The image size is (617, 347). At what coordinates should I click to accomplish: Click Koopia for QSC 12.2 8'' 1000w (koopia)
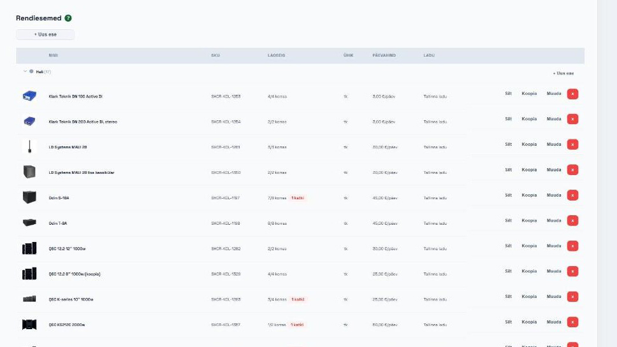point(529,271)
